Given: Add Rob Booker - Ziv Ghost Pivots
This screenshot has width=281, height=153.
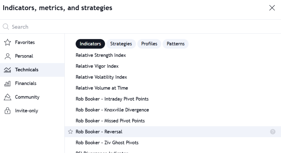Looking at the screenshot, I should 107,143.
